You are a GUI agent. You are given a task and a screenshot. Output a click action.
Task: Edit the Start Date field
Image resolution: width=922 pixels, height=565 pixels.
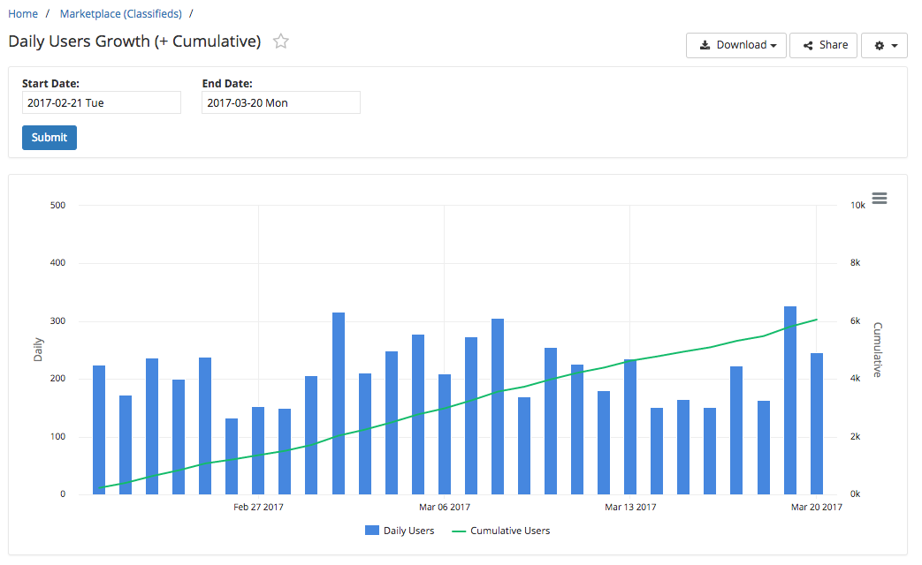tap(101, 102)
